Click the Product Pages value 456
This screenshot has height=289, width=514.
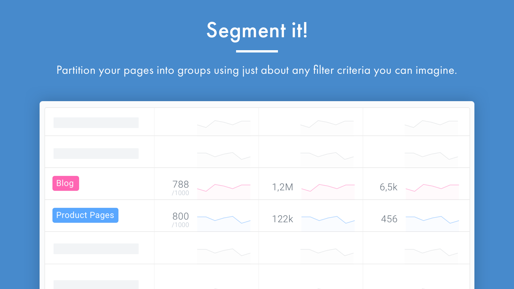click(389, 219)
